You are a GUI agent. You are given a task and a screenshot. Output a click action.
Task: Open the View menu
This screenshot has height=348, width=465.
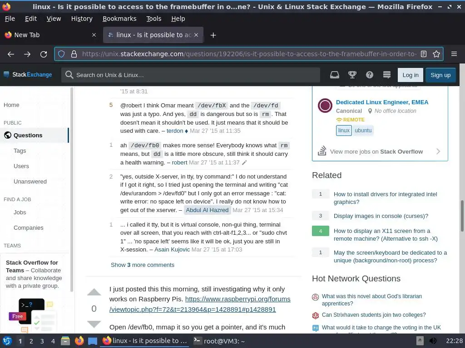(54, 19)
